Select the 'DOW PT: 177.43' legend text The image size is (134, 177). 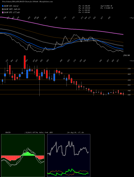pos(12,12)
